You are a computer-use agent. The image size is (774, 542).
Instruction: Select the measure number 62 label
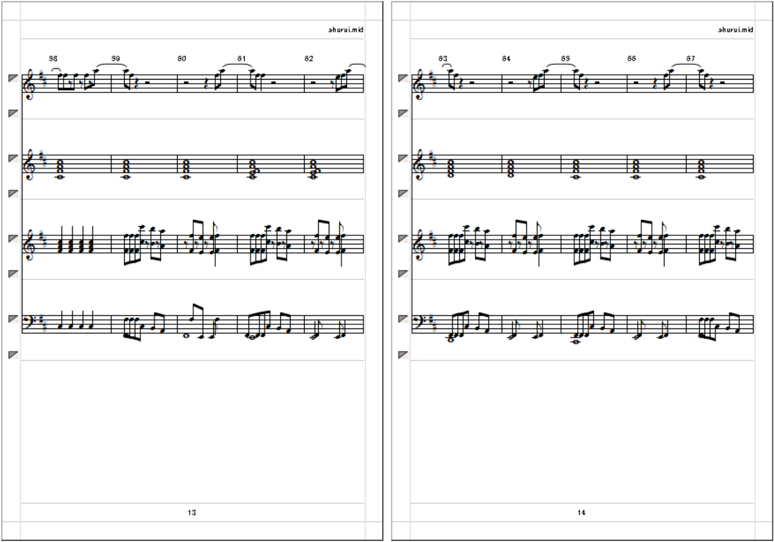(x=308, y=58)
